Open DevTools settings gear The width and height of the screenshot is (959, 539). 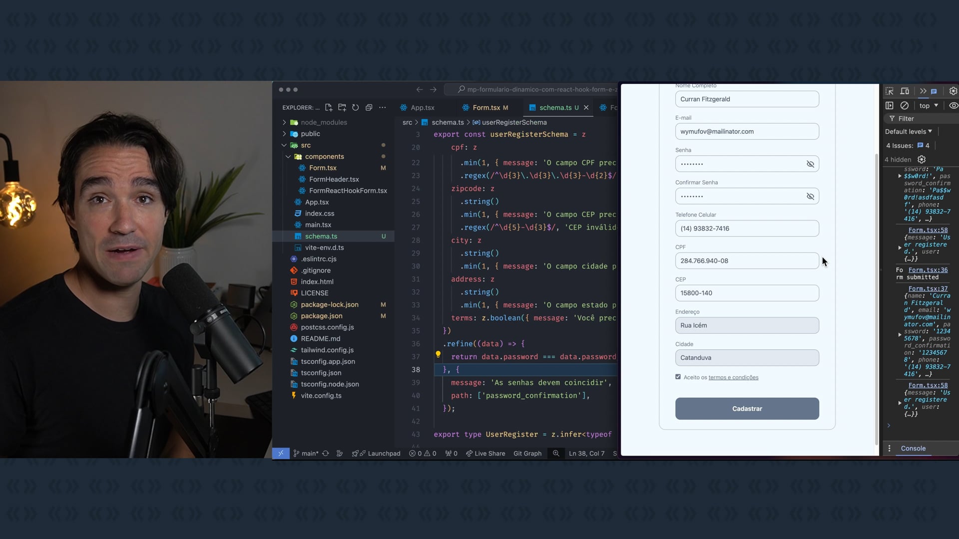[x=953, y=91]
